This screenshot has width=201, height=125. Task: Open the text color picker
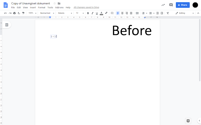pos(102,13)
